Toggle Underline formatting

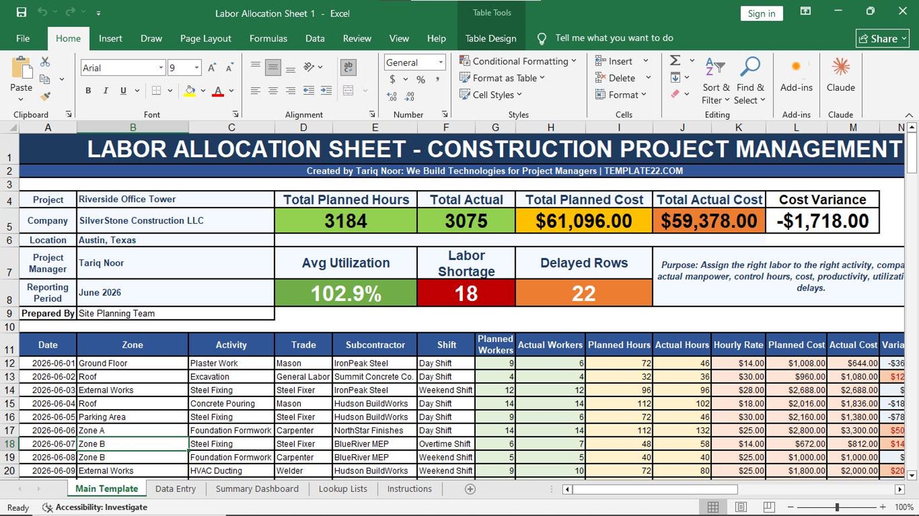[123, 91]
